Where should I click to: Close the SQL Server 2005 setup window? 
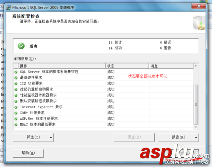click(x=199, y=6)
